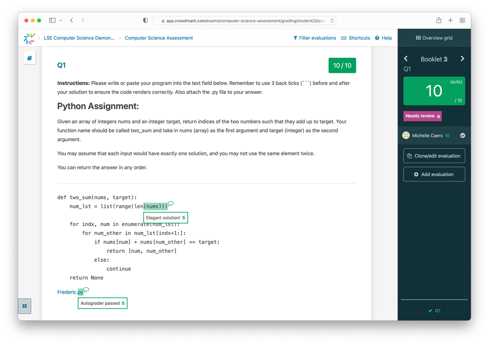Open the speech bubble annotation near len(nums)

(x=170, y=203)
